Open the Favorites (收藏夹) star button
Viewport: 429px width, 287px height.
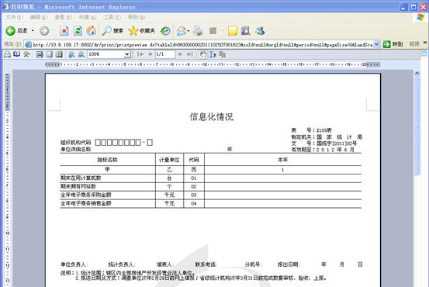coord(141,31)
